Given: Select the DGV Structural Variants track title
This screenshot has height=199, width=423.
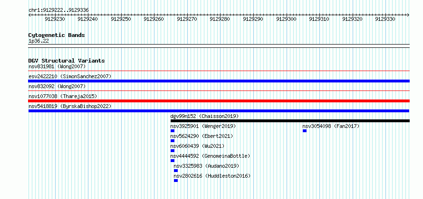Looking at the screenshot, I should [x=67, y=61].
